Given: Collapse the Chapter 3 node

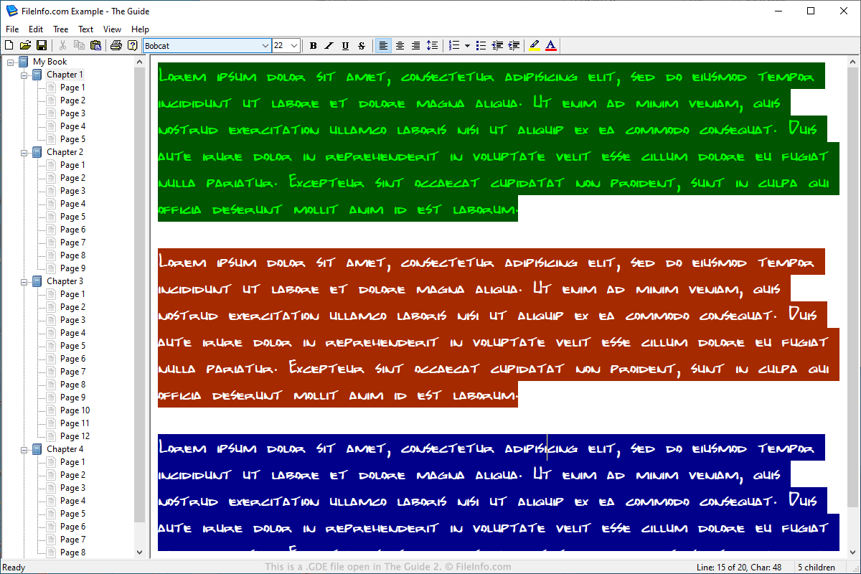Looking at the screenshot, I should pyautogui.click(x=24, y=281).
